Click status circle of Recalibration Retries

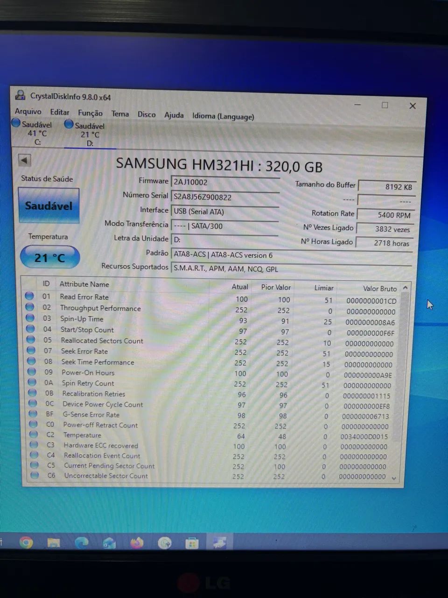pyautogui.click(x=32, y=392)
